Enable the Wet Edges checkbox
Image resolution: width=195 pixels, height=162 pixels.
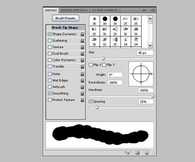click(49, 80)
